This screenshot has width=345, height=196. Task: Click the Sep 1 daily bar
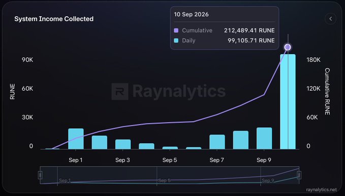[76, 139]
